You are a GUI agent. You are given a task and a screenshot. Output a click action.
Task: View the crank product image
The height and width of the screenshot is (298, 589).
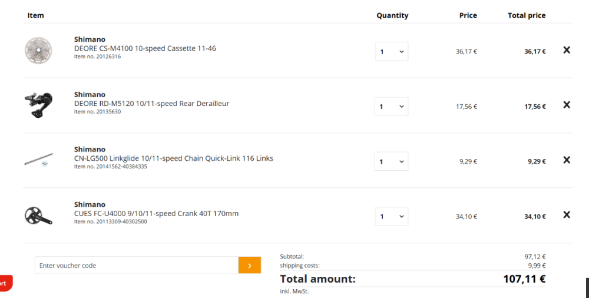(38, 215)
